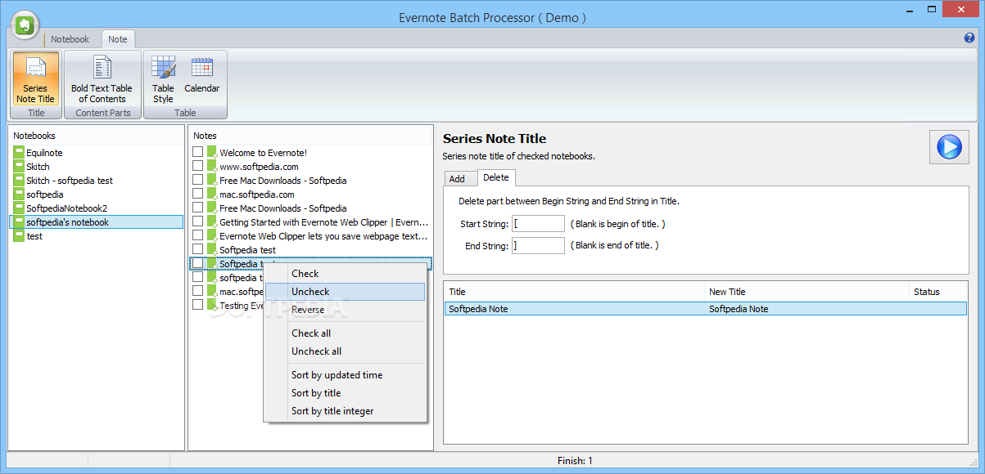Check Evernote Web Clipper lets you save note
The height and width of the screenshot is (474, 985).
[x=197, y=235]
